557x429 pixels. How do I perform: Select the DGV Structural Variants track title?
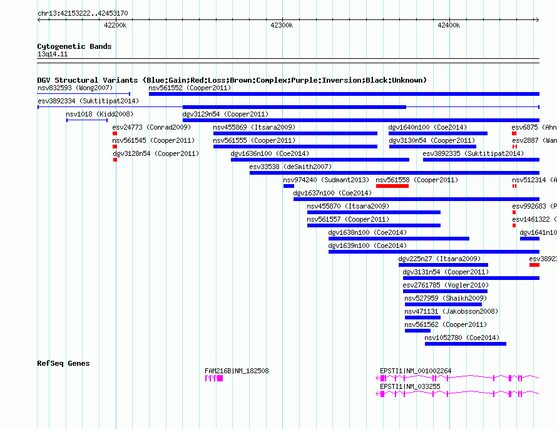(232, 80)
